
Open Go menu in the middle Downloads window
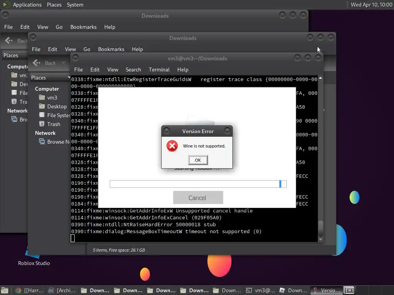click(87, 49)
